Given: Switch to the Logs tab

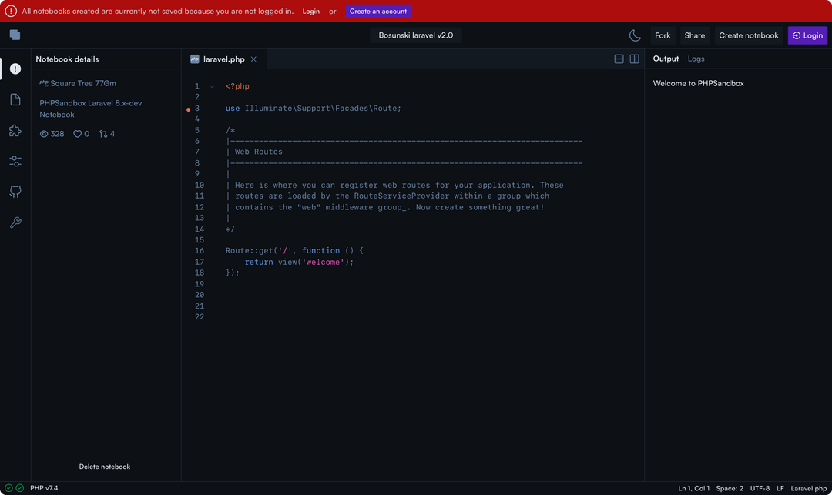Looking at the screenshot, I should pos(696,59).
